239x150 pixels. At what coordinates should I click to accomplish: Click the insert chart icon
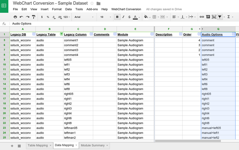coord(214,17)
